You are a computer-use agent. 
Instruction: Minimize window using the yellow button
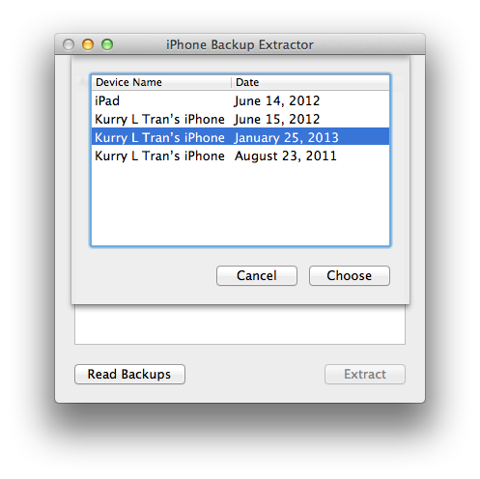click(88, 44)
